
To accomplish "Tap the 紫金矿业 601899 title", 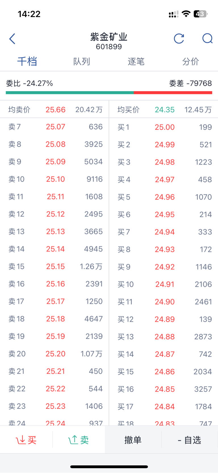I will click(x=109, y=41).
